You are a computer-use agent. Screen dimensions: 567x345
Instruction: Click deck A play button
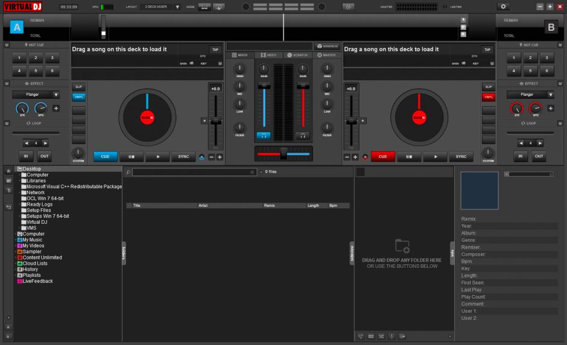click(x=157, y=157)
